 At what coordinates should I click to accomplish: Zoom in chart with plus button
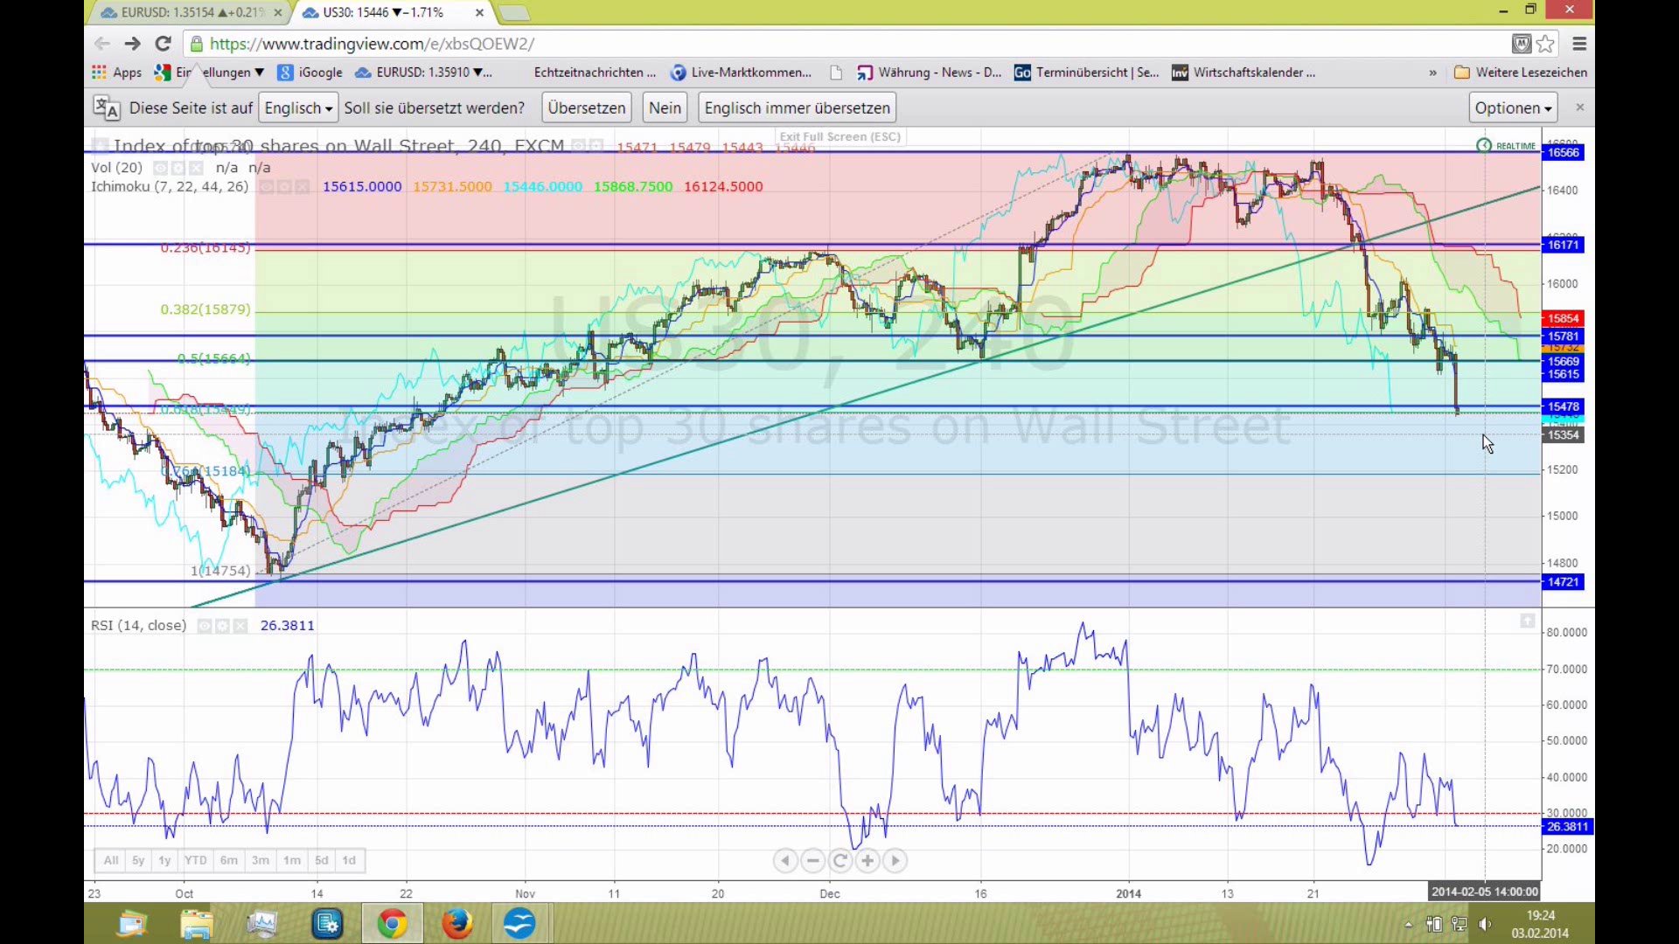867,861
